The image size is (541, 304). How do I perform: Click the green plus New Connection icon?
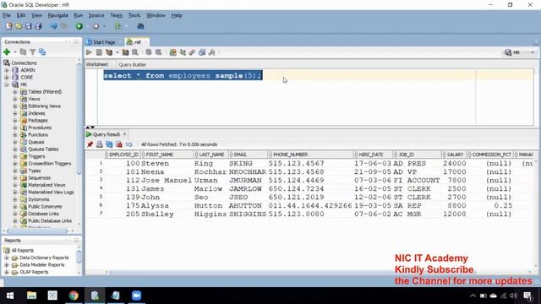[x=7, y=52]
